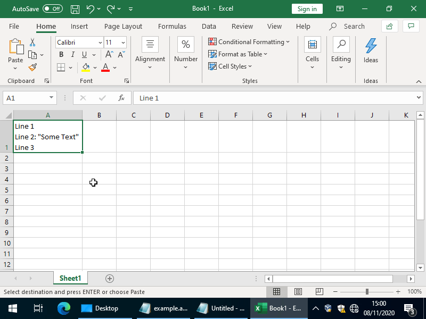Apply red Font Color
The width and height of the screenshot is (426, 319).
click(105, 68)
